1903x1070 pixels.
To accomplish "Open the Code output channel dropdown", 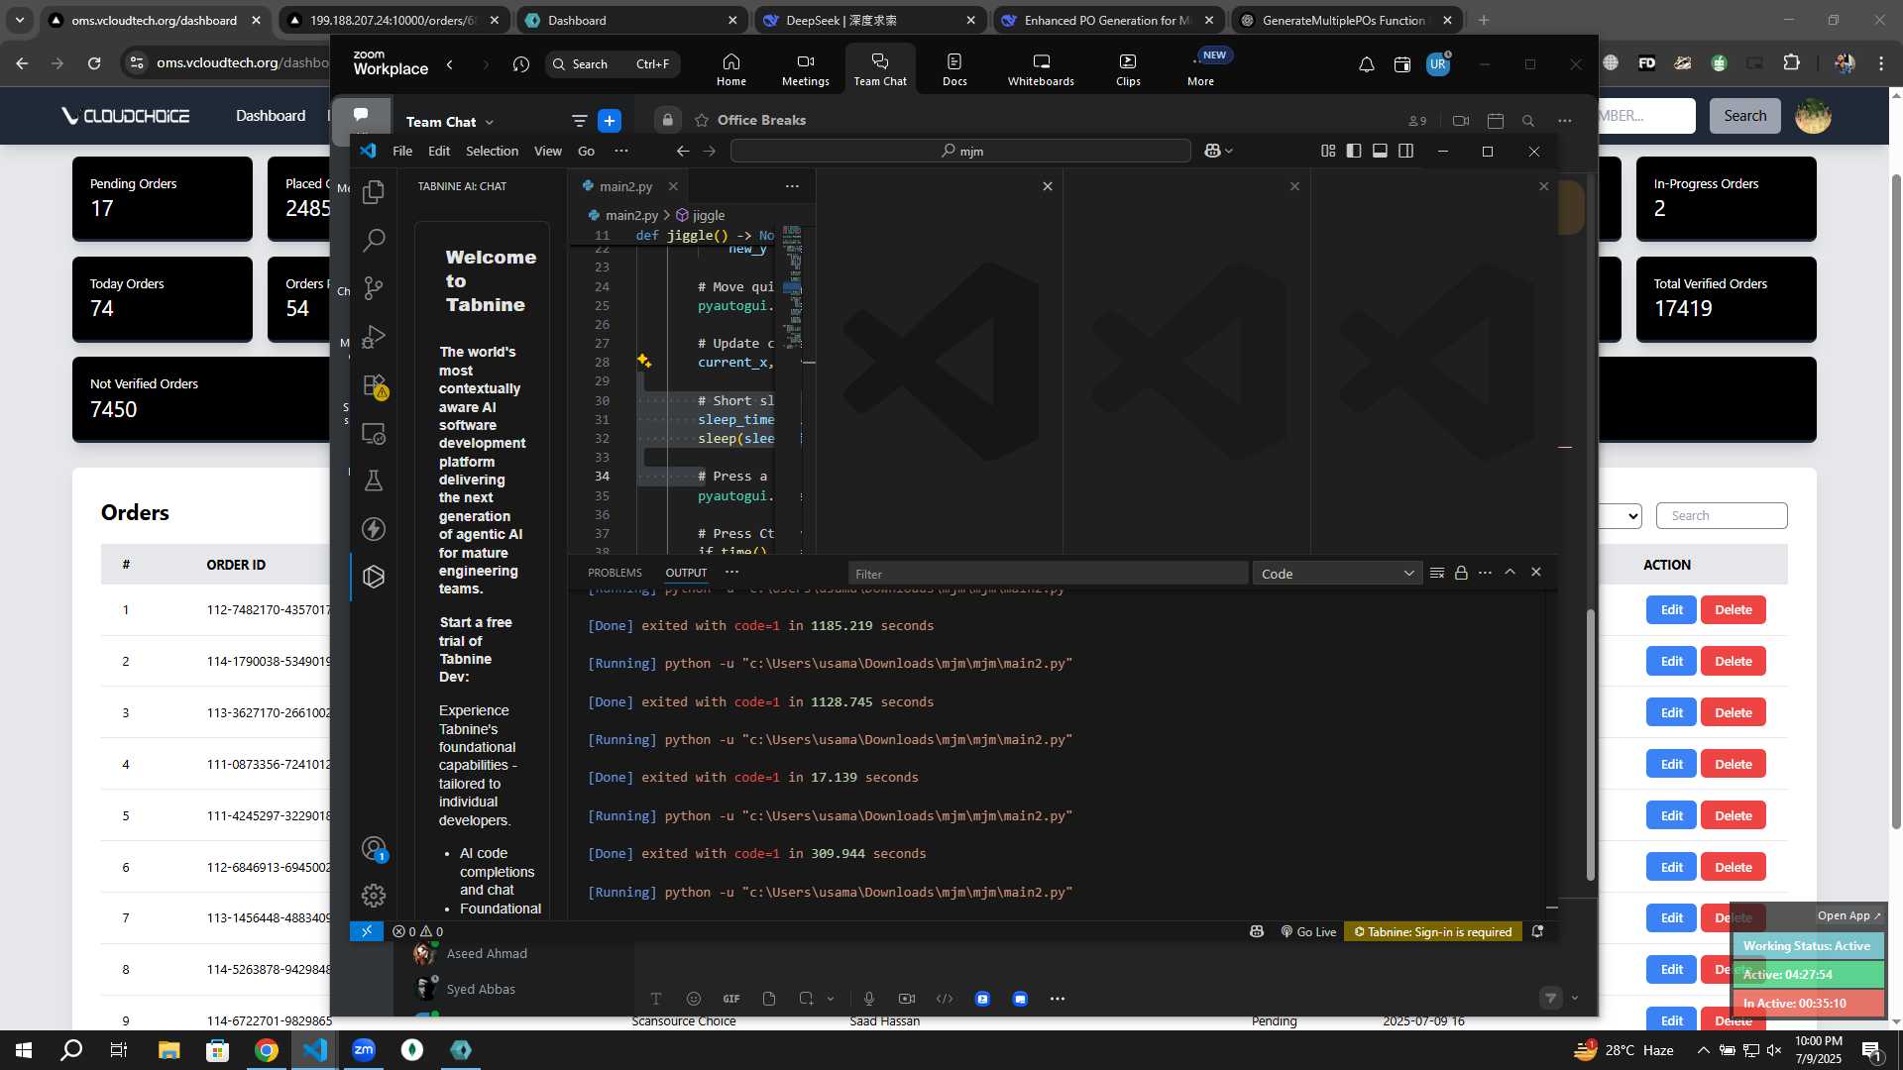I will point(1337,574).
